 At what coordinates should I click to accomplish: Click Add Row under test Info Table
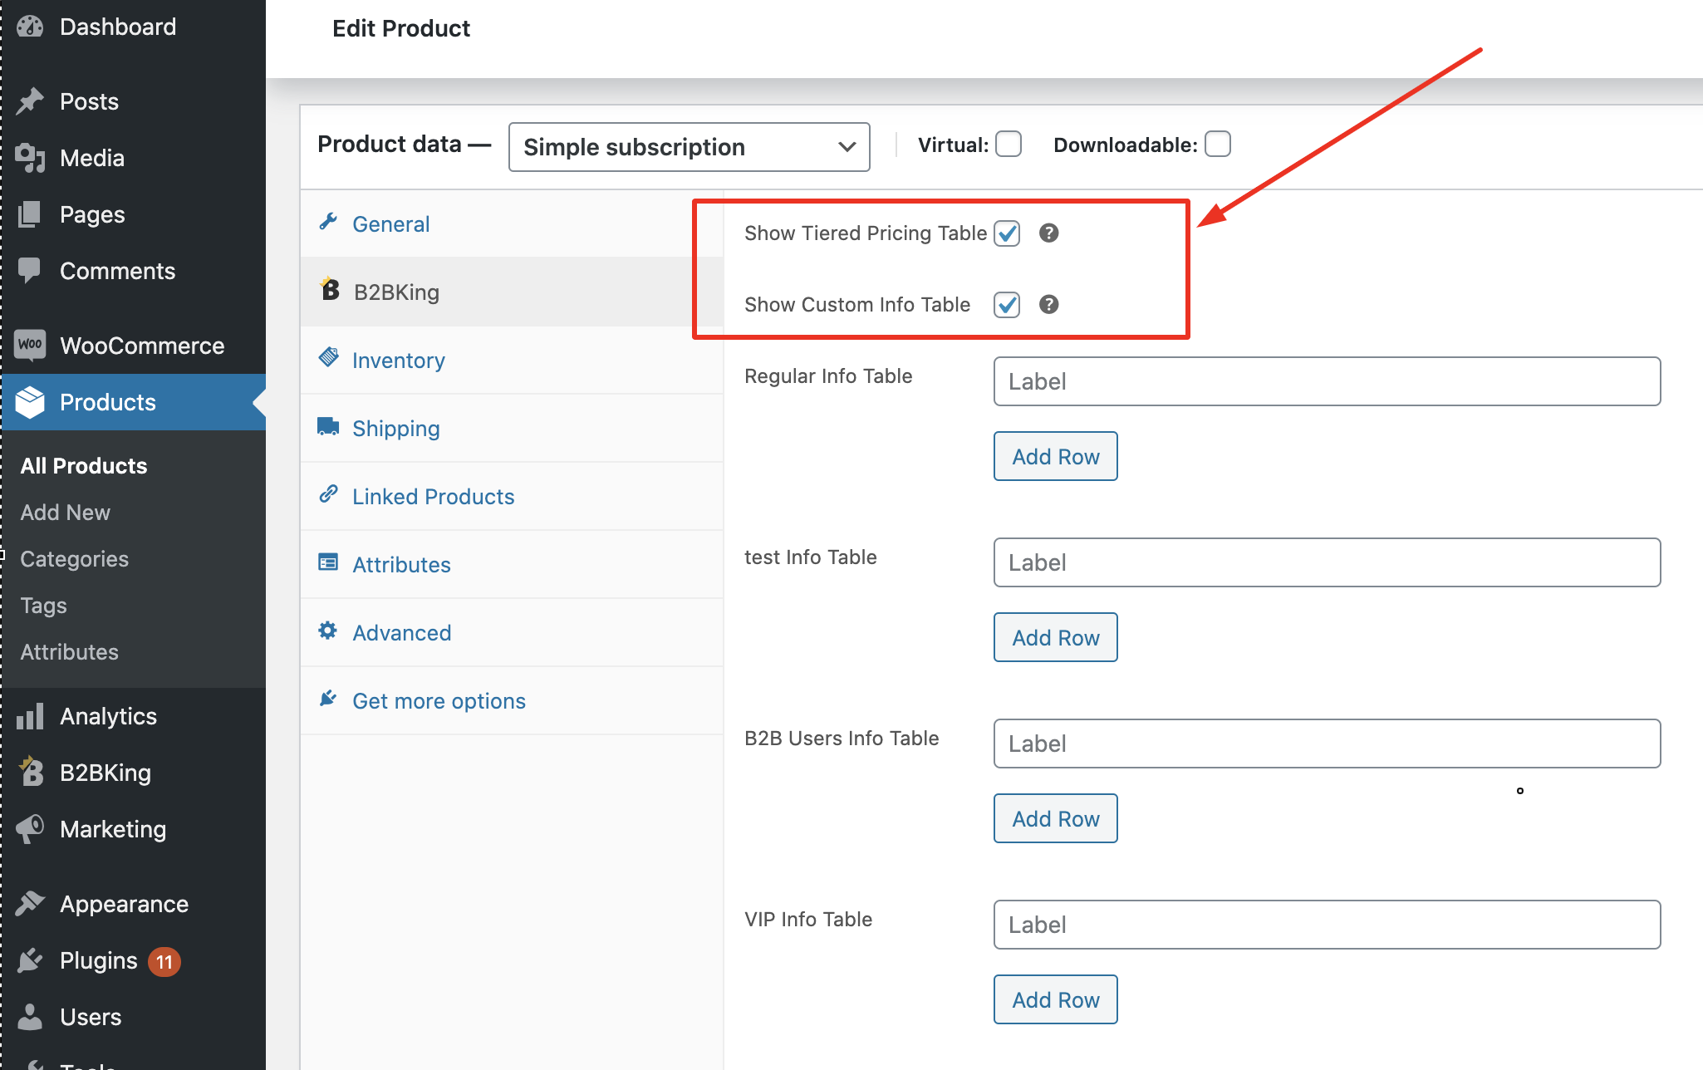[x=1056, y=637]
